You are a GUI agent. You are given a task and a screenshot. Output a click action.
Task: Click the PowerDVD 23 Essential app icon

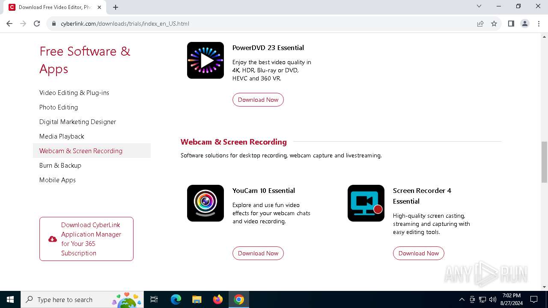point(205,60)
